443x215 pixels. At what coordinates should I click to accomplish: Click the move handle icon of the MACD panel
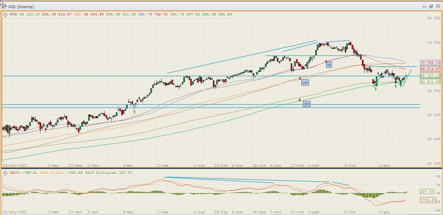(x=5, y=172)
